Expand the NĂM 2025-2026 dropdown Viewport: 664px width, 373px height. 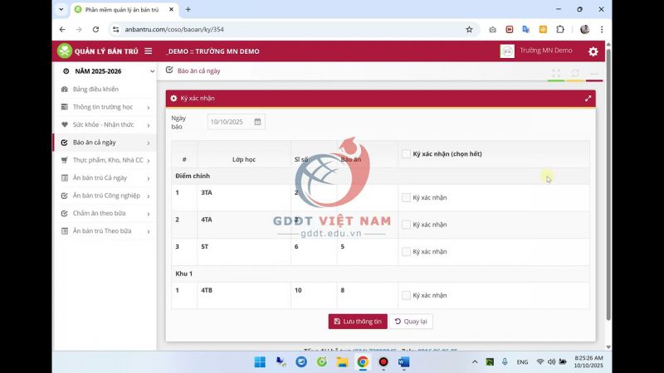[152, 72]
